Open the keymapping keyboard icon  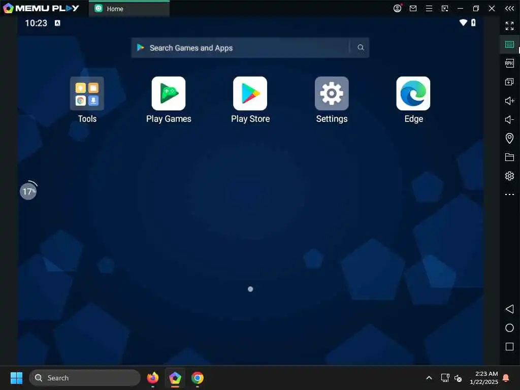coord(509,45)
